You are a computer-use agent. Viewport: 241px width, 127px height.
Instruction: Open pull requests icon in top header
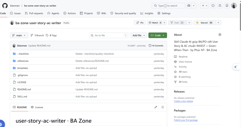(x=220, y=6)
